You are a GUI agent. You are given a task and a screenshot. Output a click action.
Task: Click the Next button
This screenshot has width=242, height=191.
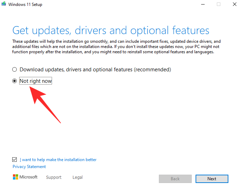212,179
